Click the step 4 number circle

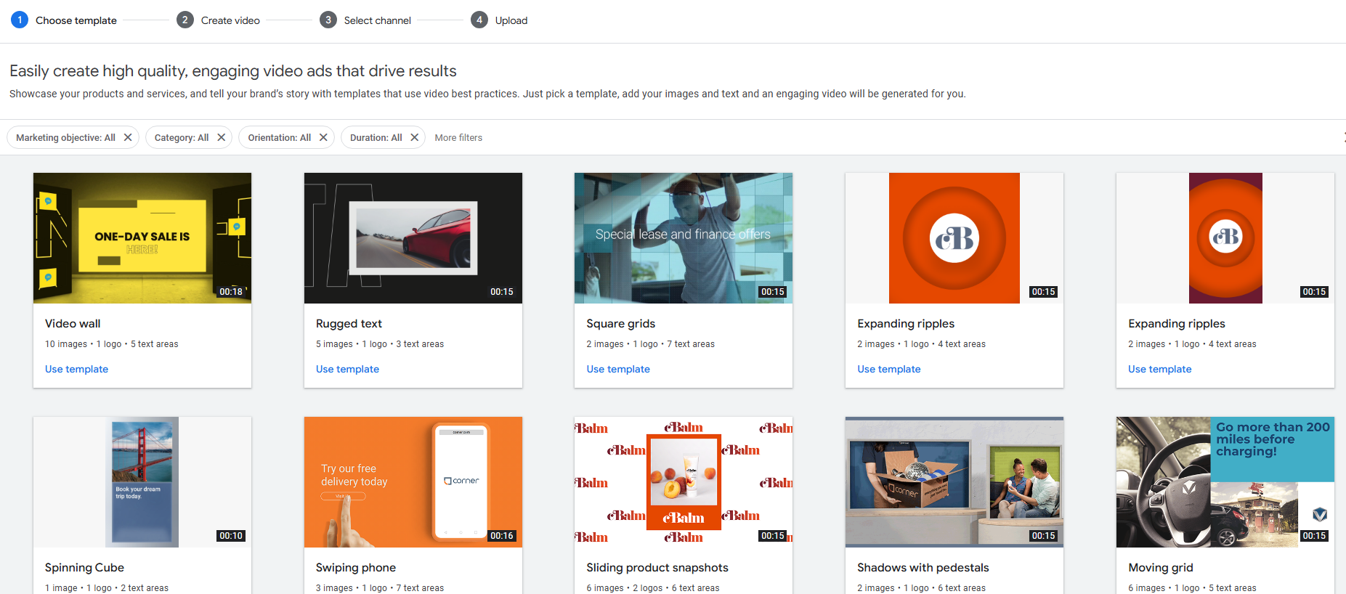479,20
